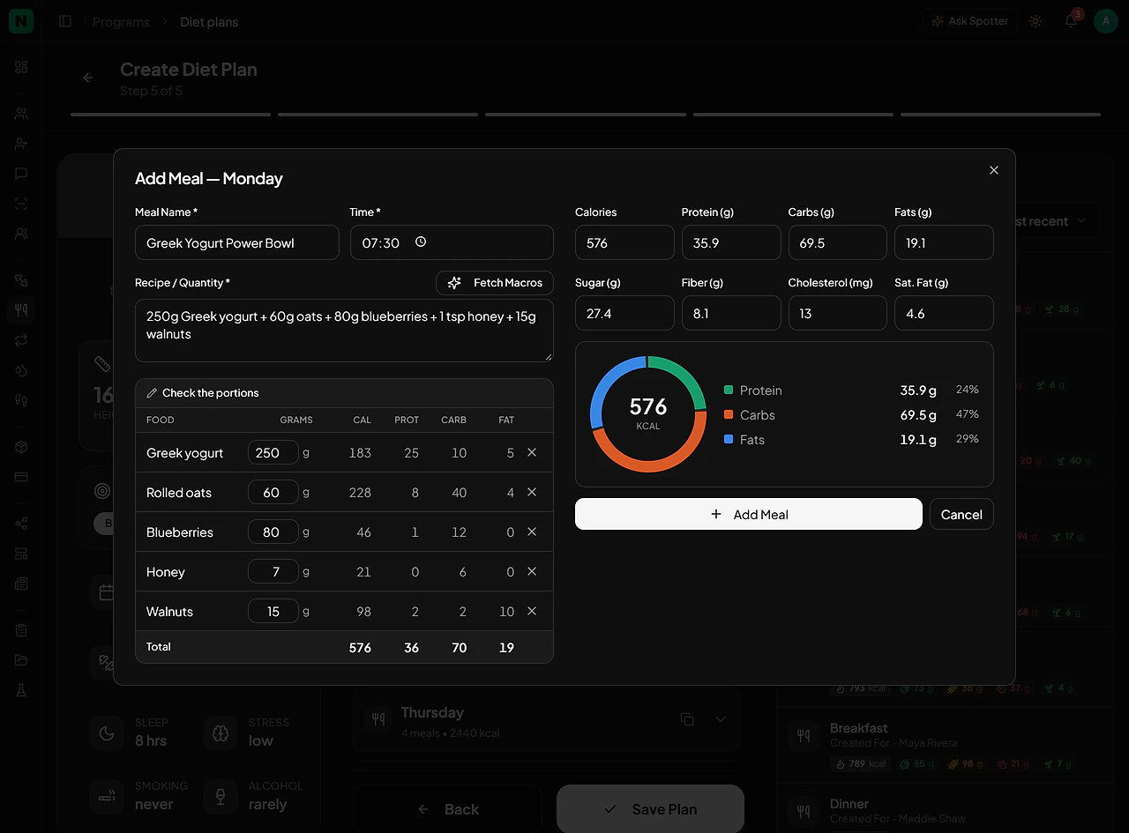Click the Add Meal button
1129x833 pixels.
pyautogui.click(x=749, y=514)
